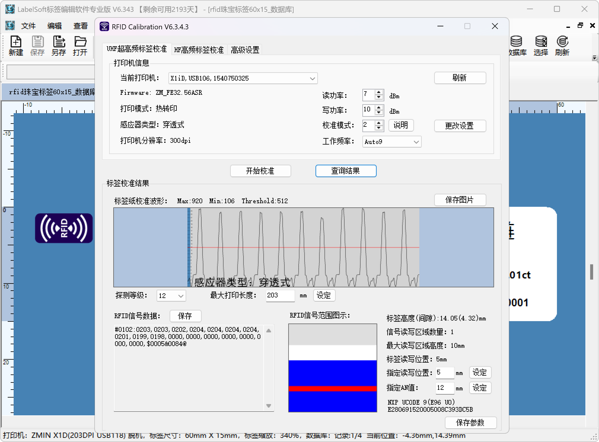Click the 指定读写位置 input field

pyautogui.click(x=445, y=373)
